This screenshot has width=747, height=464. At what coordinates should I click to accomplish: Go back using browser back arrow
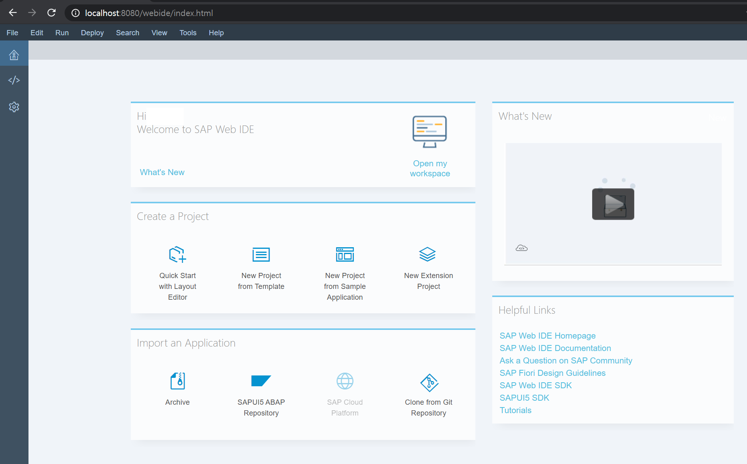(13, 13)
